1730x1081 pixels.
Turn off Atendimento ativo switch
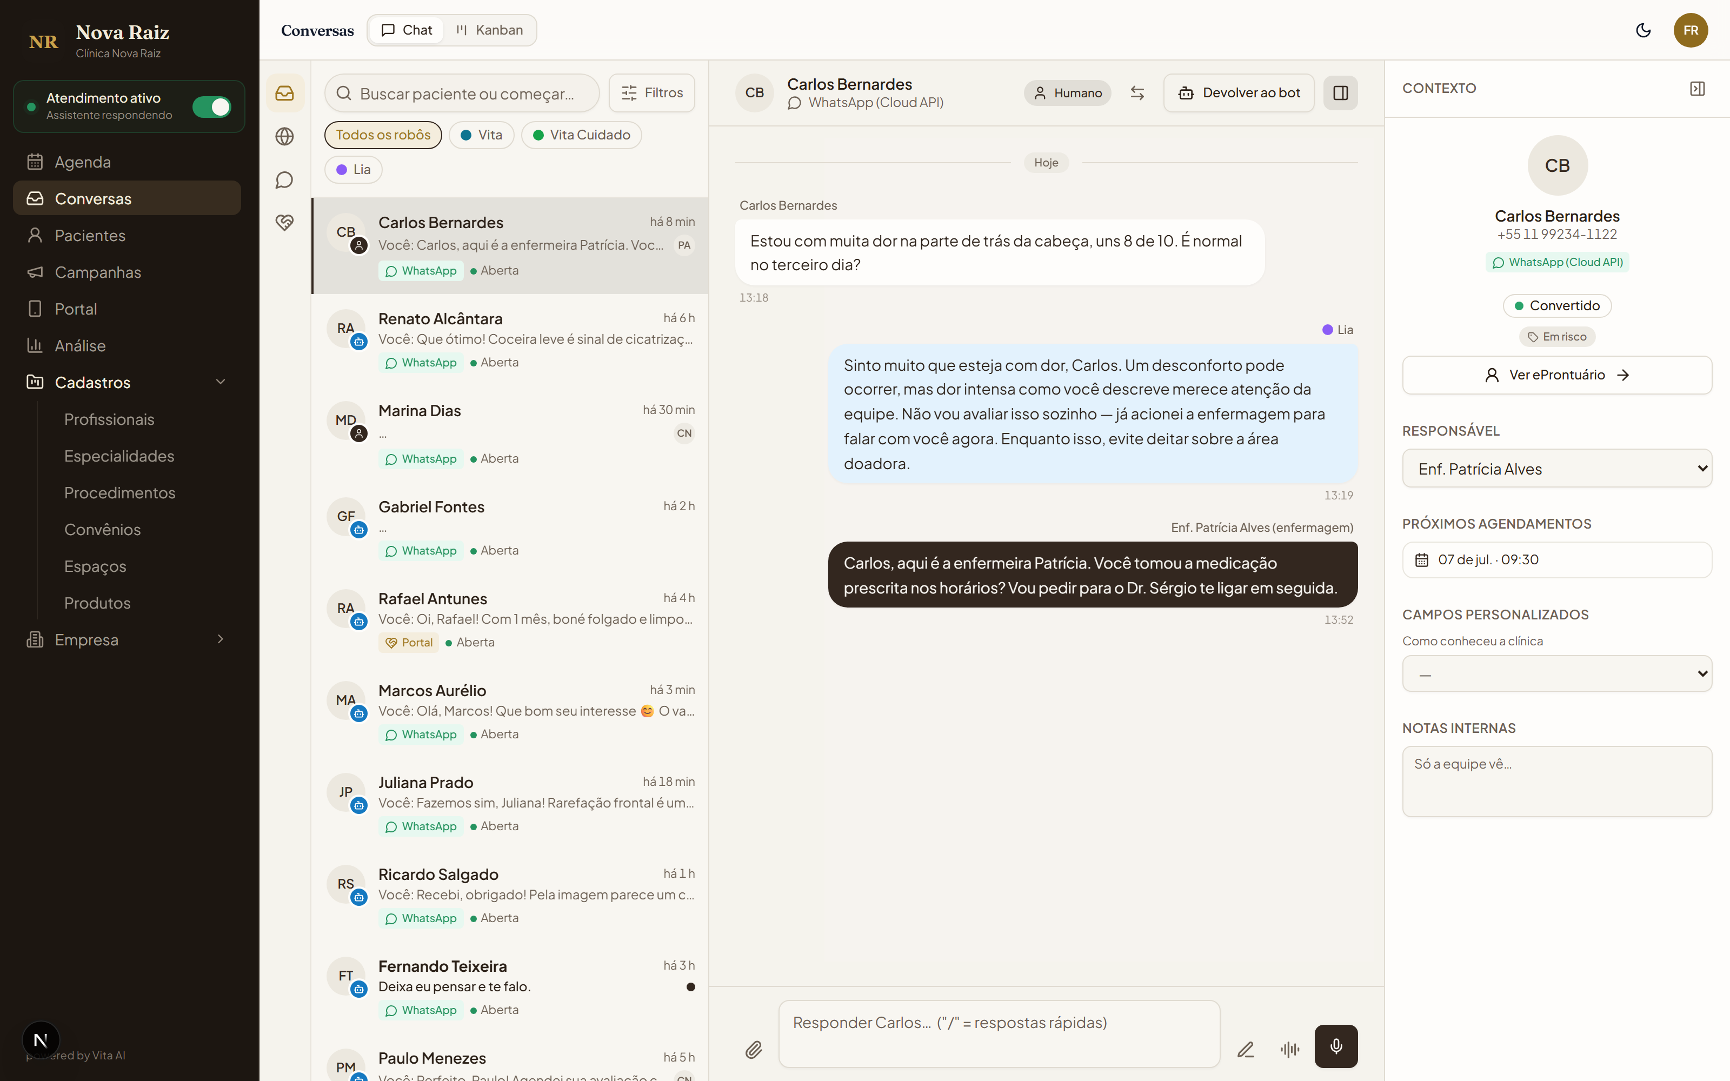pos(211,106)
